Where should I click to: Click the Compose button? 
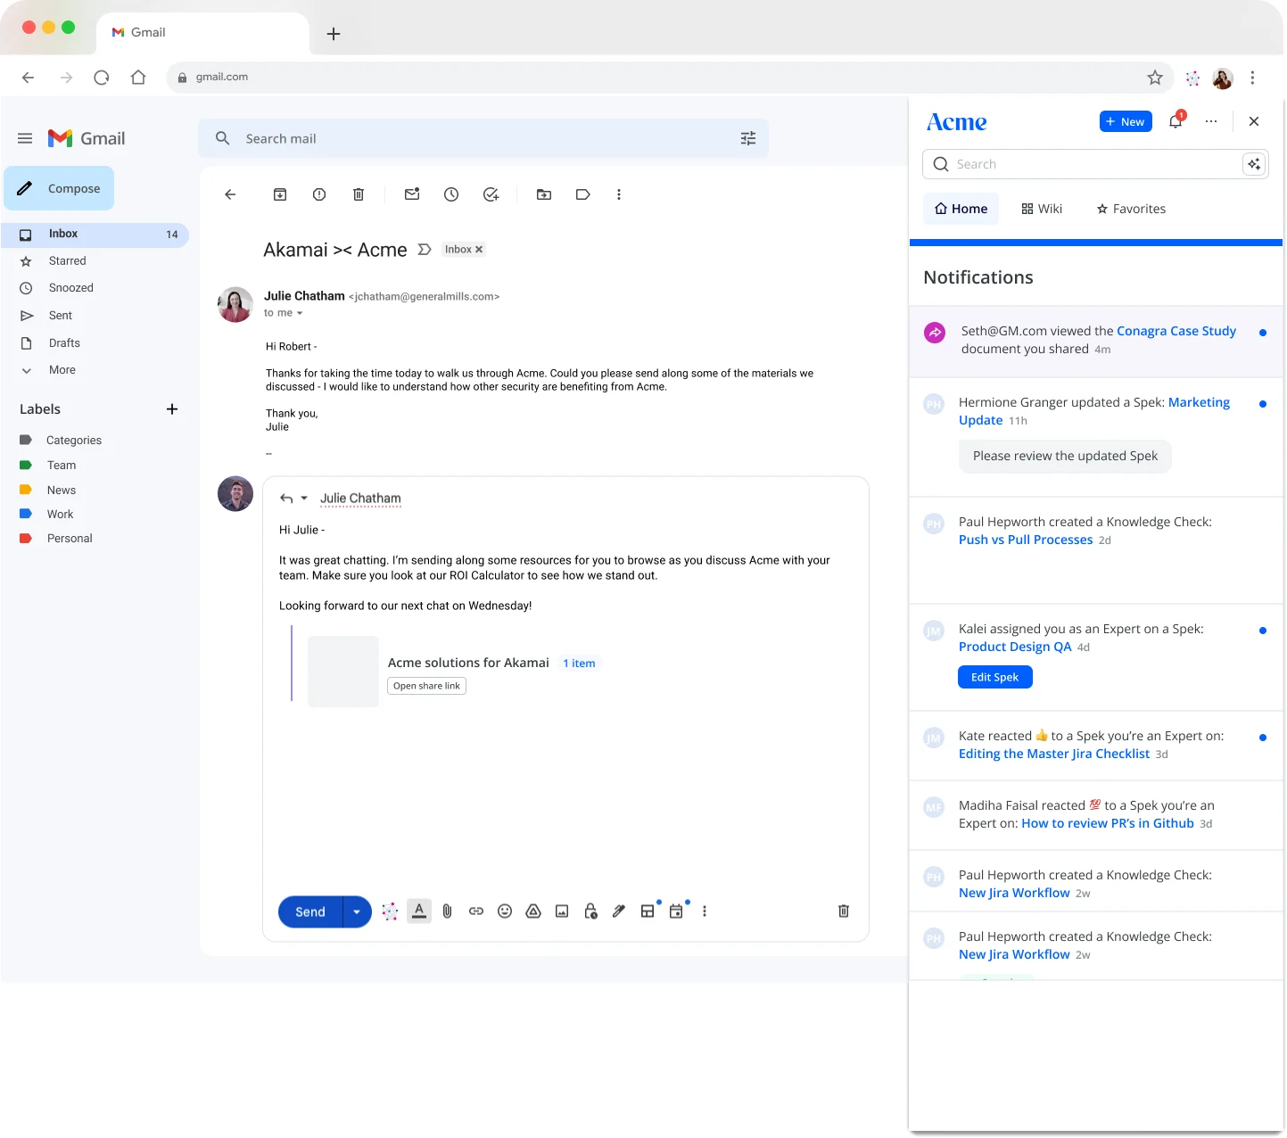tap(59, 188)
